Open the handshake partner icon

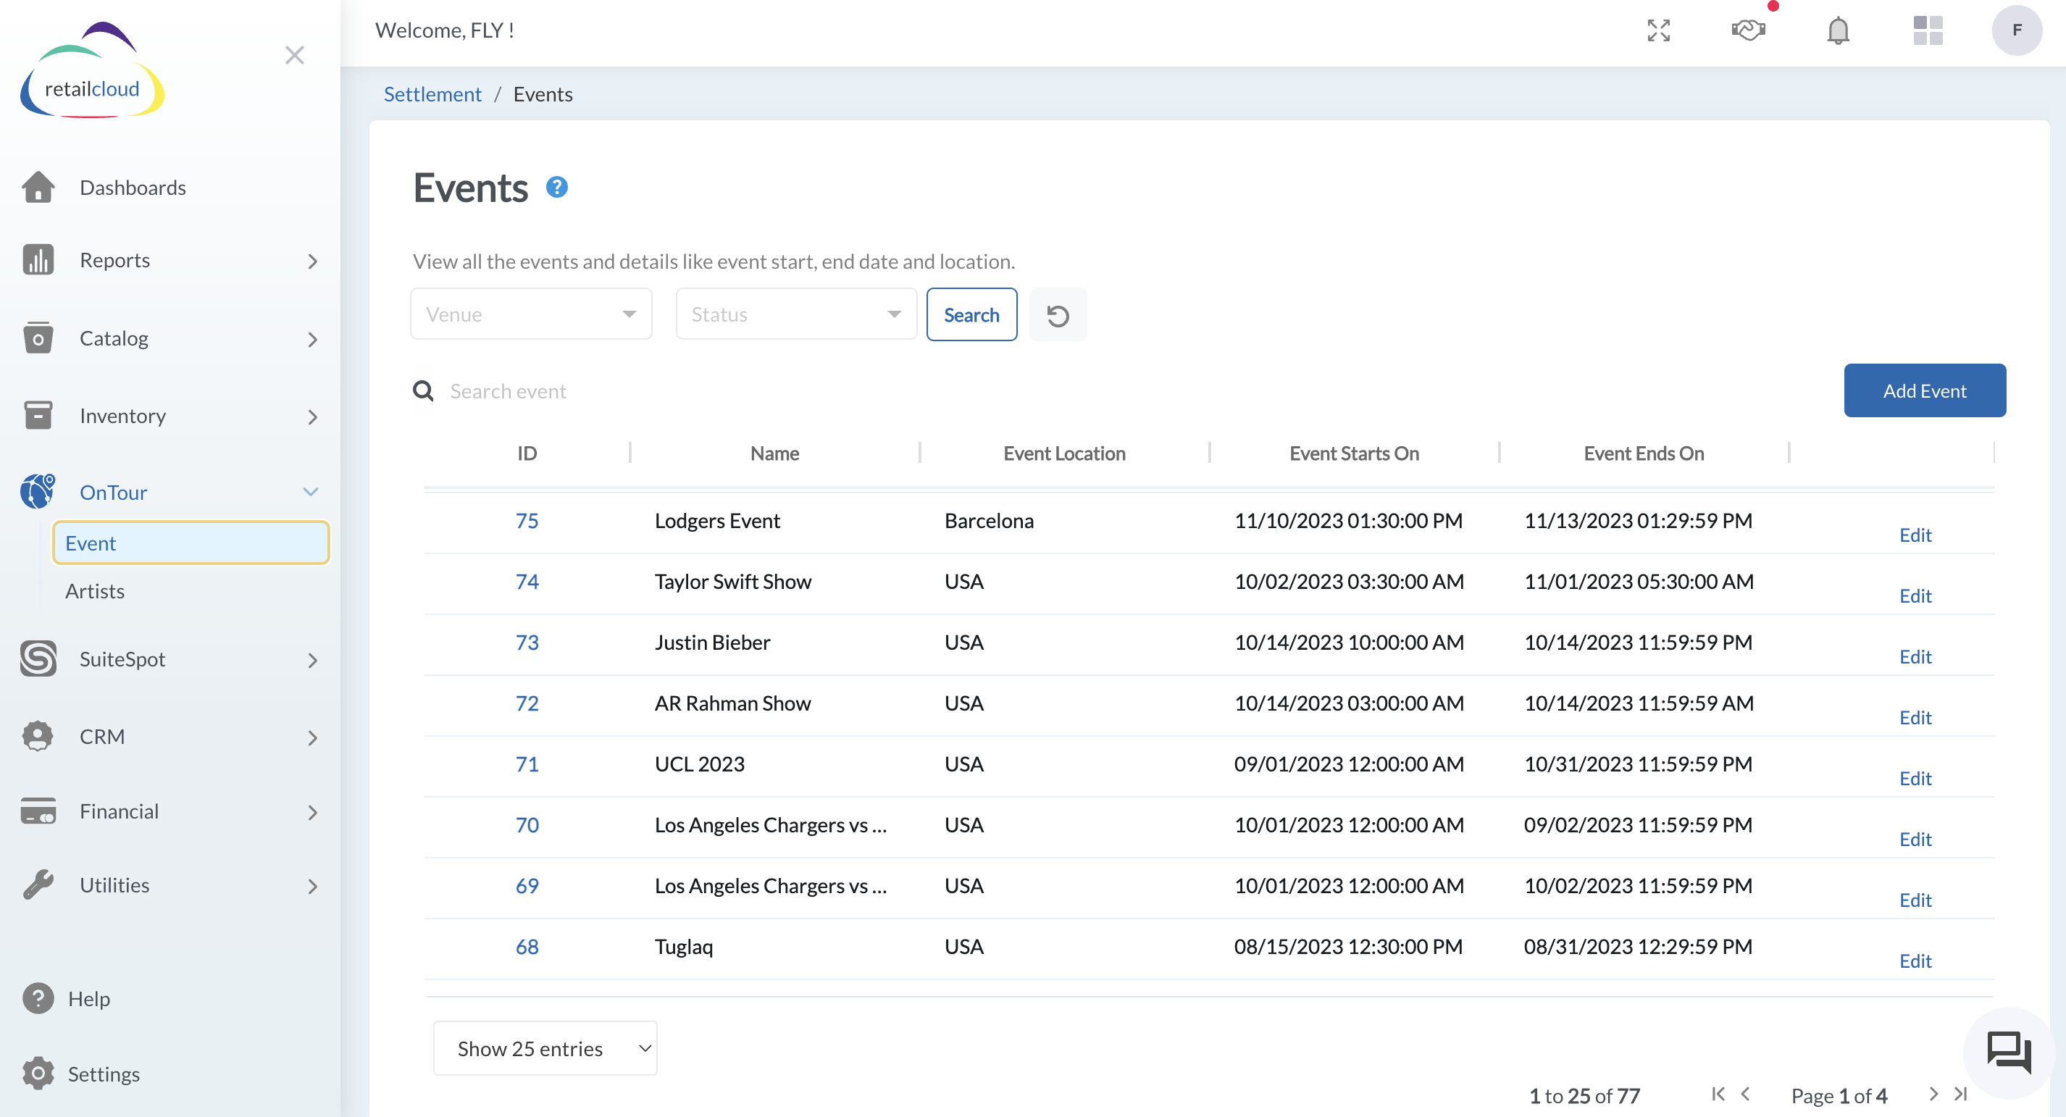pos(1749,30)
